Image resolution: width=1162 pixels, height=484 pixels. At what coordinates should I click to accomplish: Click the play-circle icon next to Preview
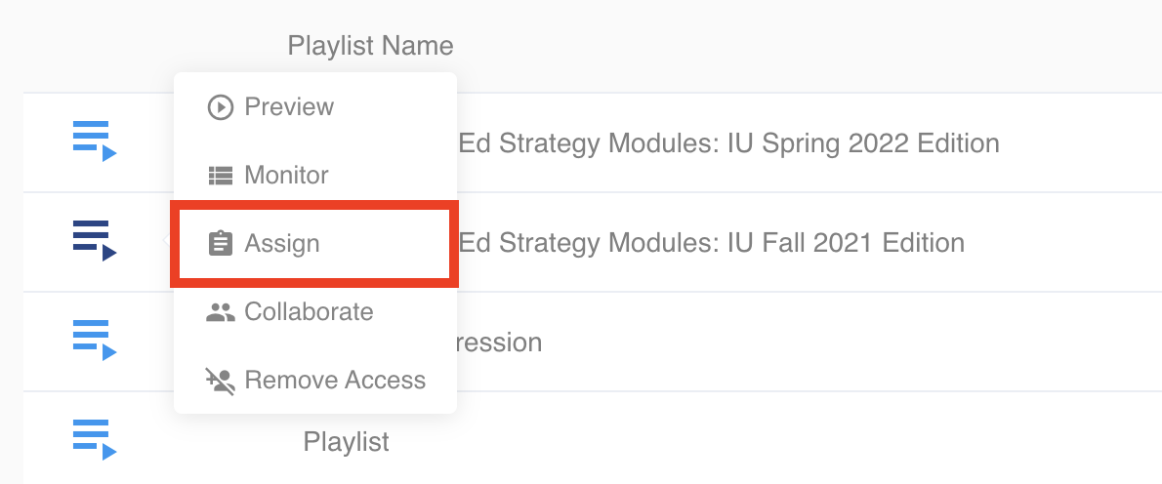tap(221, 106)
